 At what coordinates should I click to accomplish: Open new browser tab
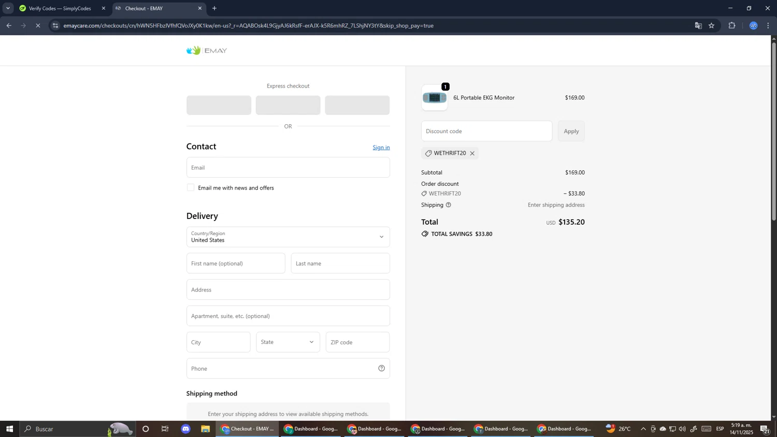pyautogui.click(x=214, y=8)
